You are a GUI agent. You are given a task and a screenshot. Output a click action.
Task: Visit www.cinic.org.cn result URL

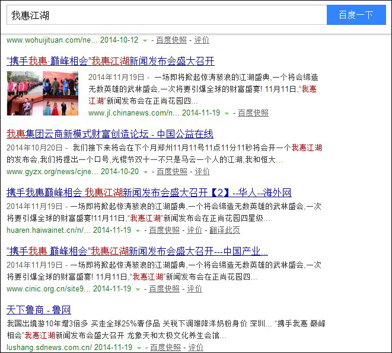(49, 289)
